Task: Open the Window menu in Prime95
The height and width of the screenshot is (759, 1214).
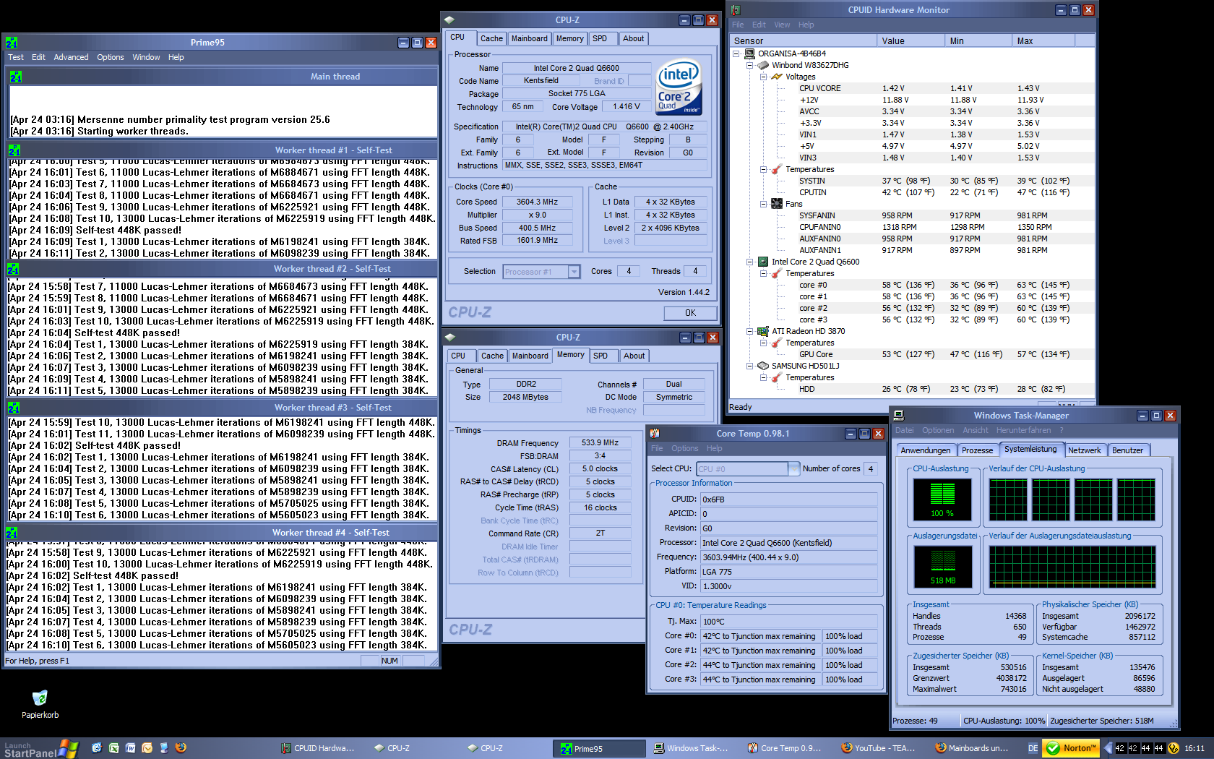Action: coord(146,57)
